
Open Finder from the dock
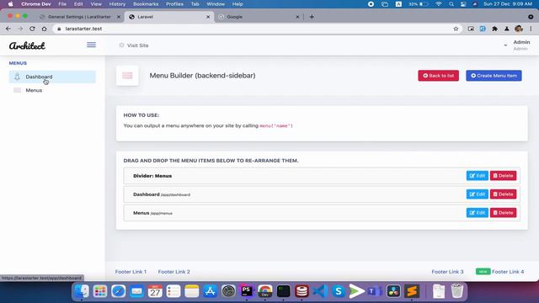[x=82, y=291]
